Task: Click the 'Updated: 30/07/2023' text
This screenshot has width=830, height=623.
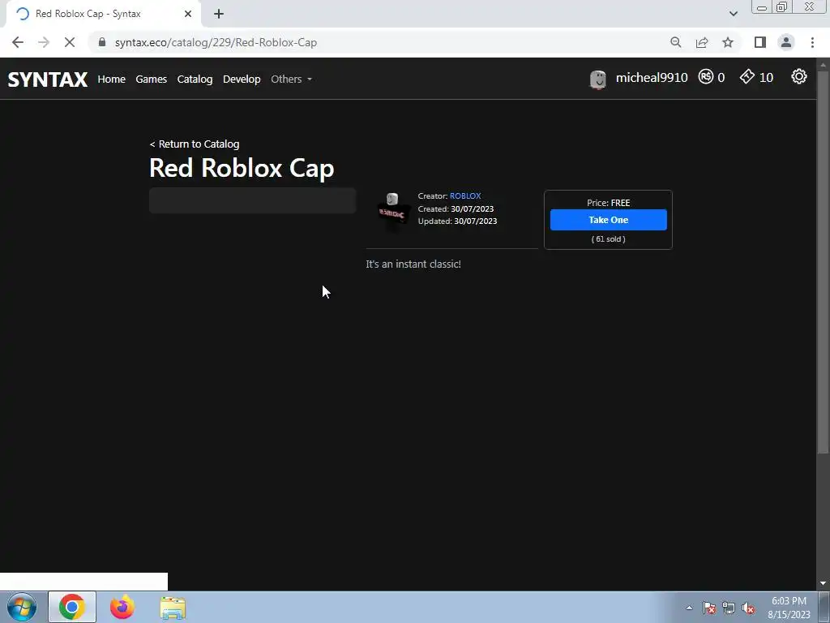Action: point(457,221)
